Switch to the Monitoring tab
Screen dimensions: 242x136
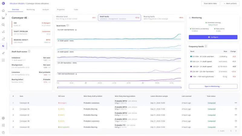[x=31, y=10]
